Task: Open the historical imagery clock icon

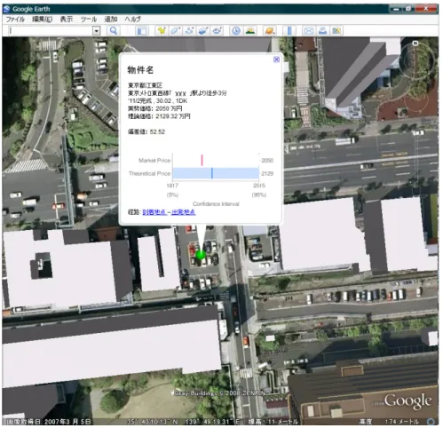Action: (x=236, y=31)
